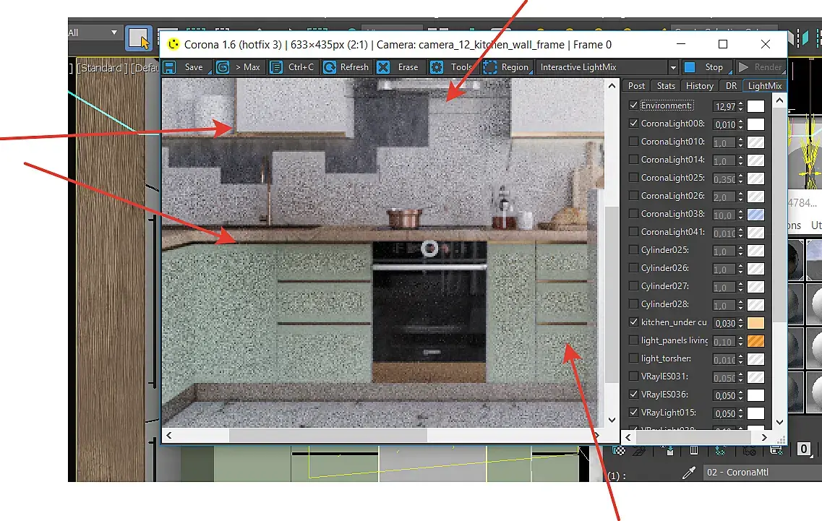Image resolution: width=822 pixels, height=521 pixels.
Task: Click Assign Material to Selection icon
Action: pos(669,450)
